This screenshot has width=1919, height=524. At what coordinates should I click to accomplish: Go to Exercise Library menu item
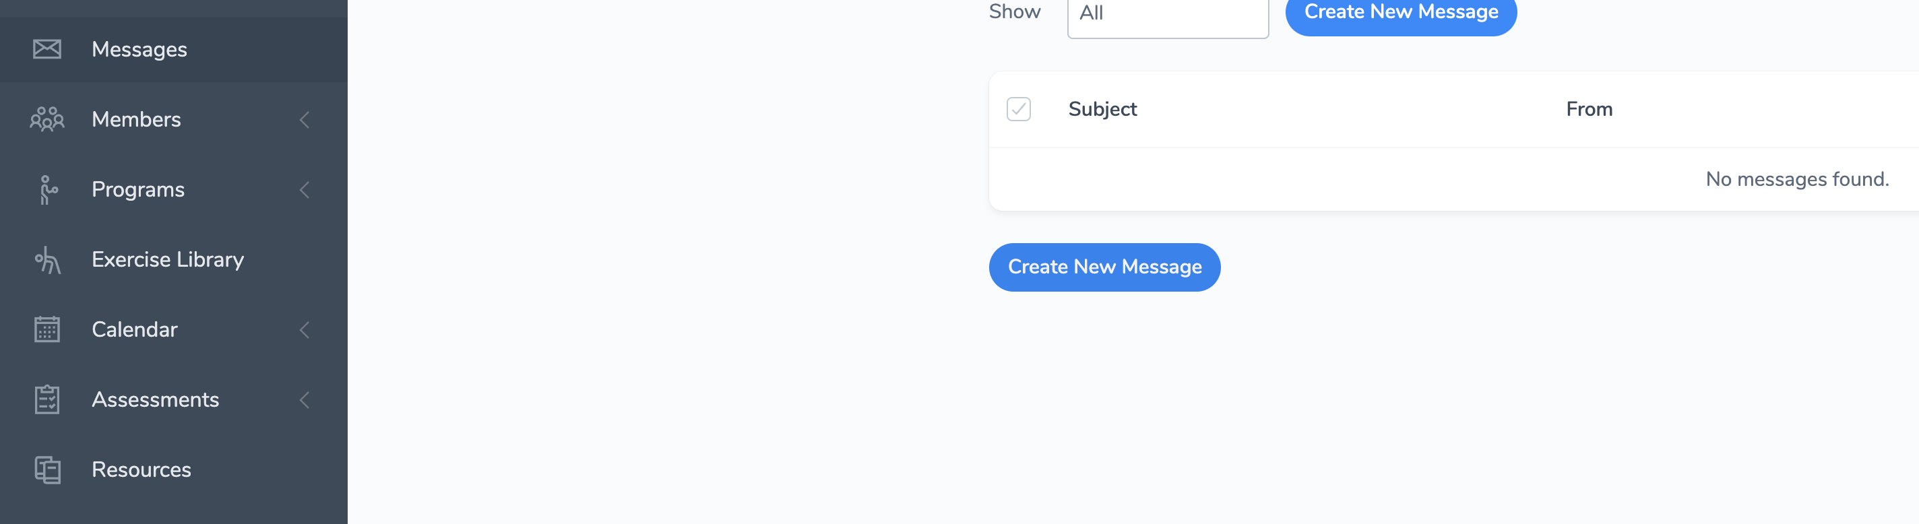168,260
